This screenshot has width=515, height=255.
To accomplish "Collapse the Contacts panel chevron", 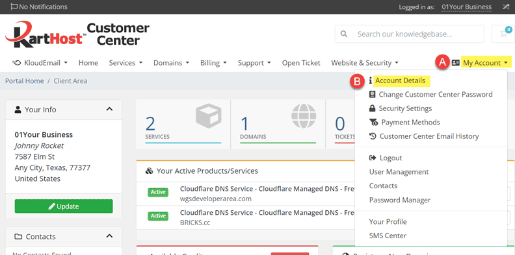I will click(x=109, y=236).
